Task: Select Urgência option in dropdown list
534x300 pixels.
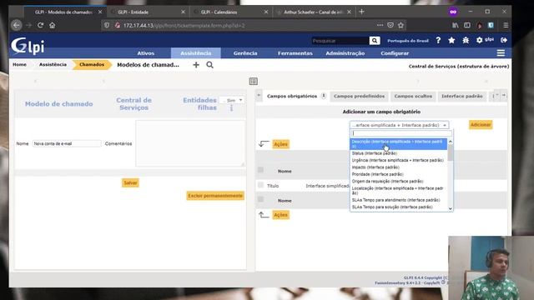Action: click(x=399, y=160)
